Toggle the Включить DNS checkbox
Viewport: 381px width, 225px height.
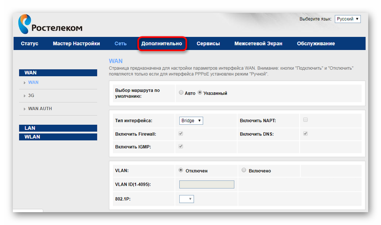[x=306, y=134]
